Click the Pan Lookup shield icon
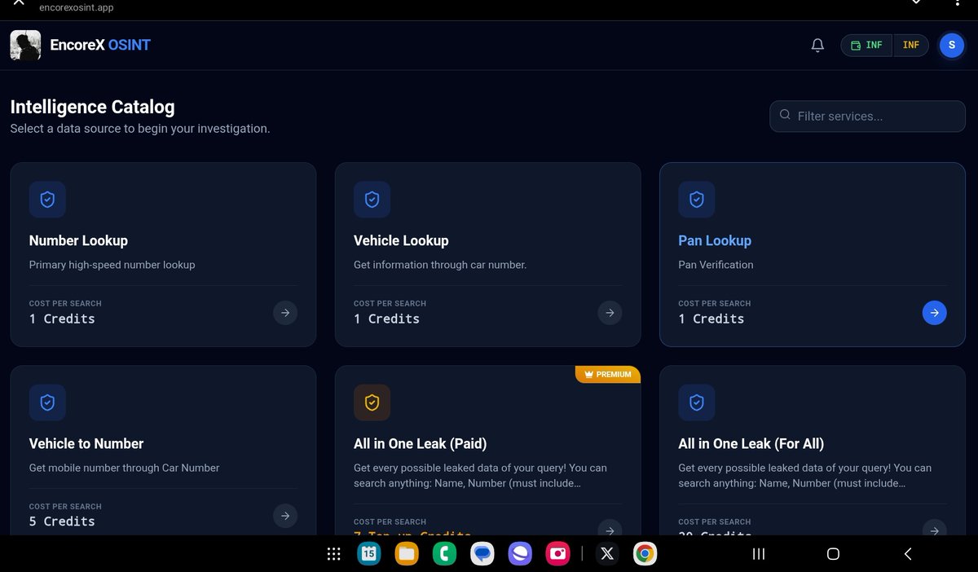 (696, 199)
